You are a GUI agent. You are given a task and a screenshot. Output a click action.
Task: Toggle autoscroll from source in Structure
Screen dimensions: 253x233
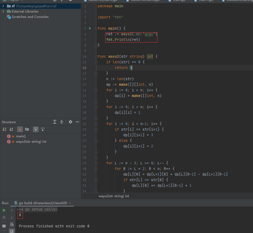pos(43,129)
